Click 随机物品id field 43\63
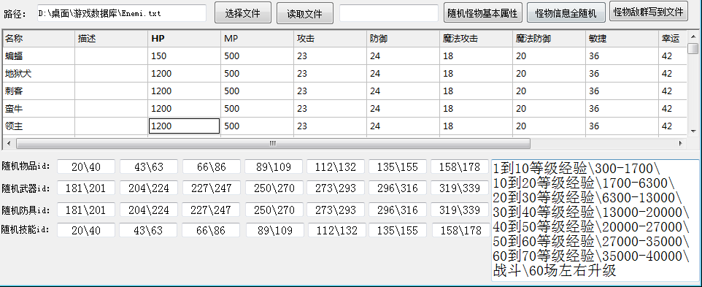 click(x=149, y=167)
